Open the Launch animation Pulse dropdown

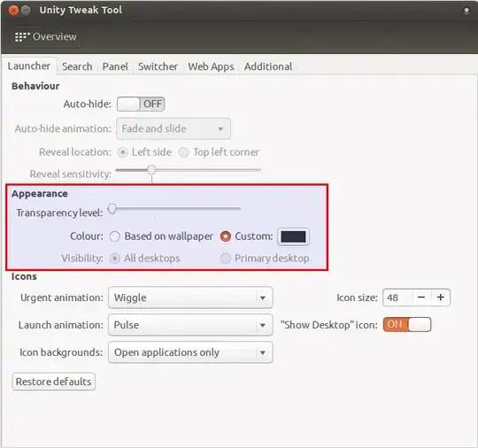point(190,325)
